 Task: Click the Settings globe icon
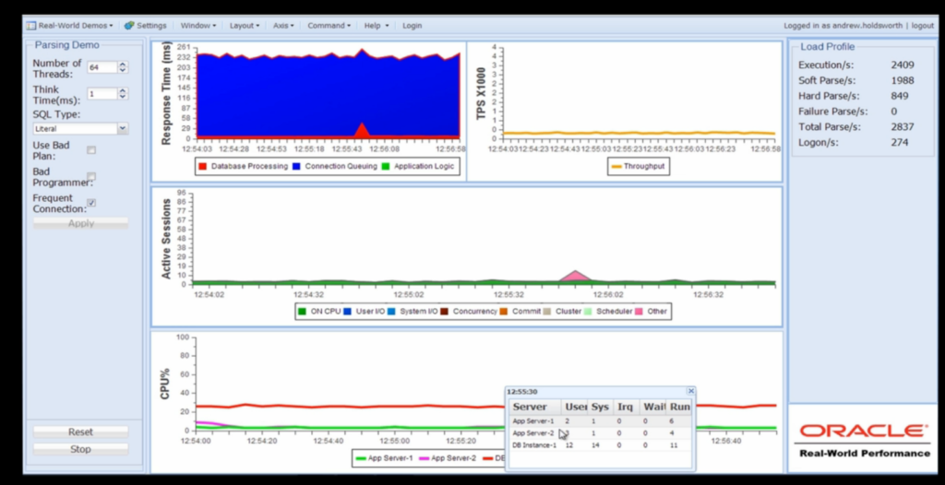coord(129,25)
